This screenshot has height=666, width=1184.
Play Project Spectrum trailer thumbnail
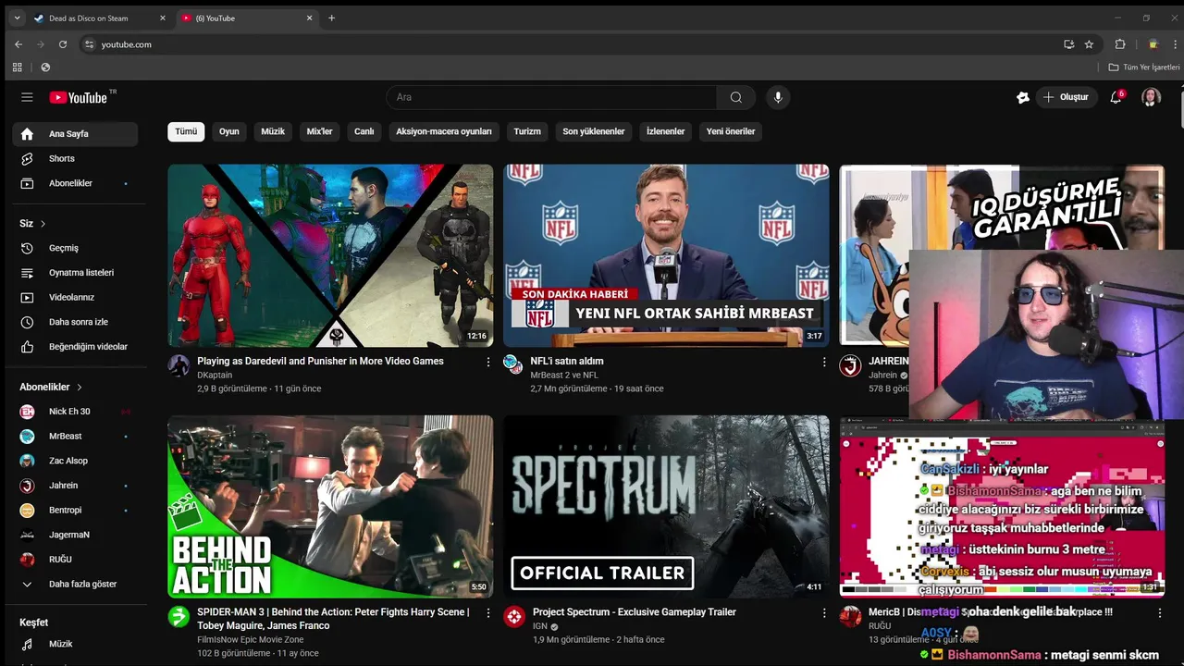click(x=666, y=506)
